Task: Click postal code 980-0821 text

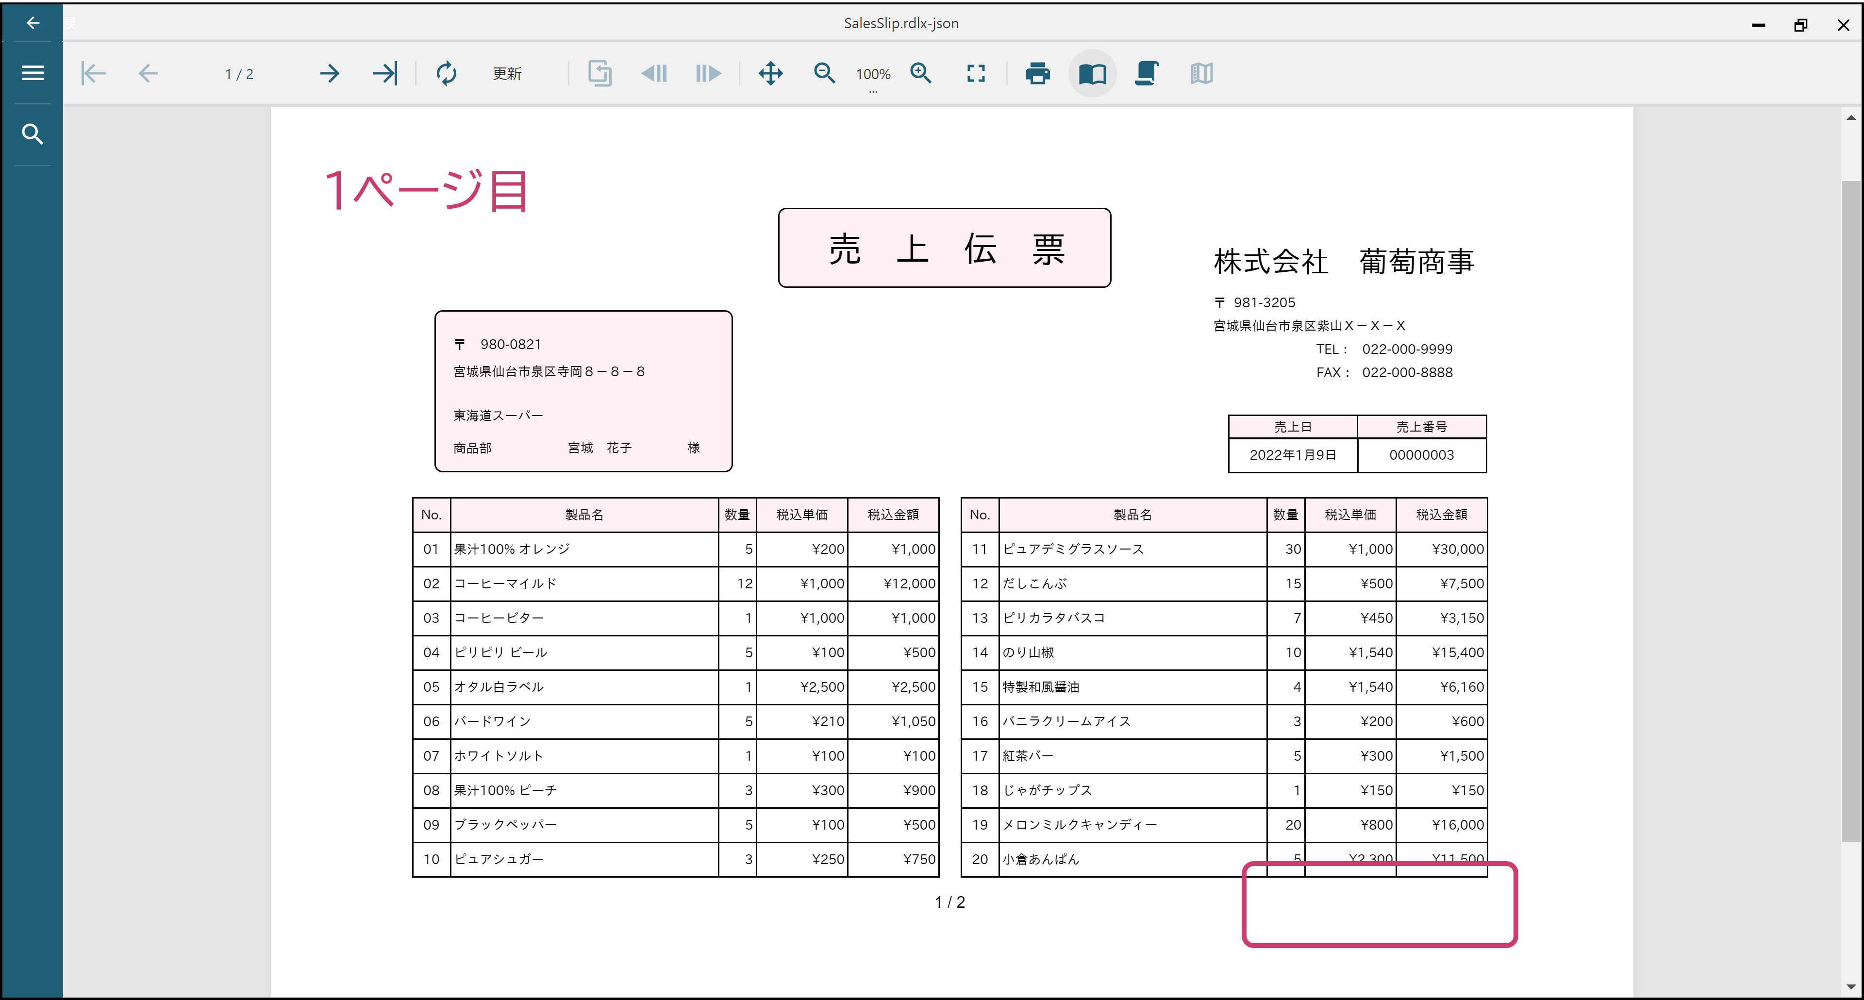Action: coord(510,345)
